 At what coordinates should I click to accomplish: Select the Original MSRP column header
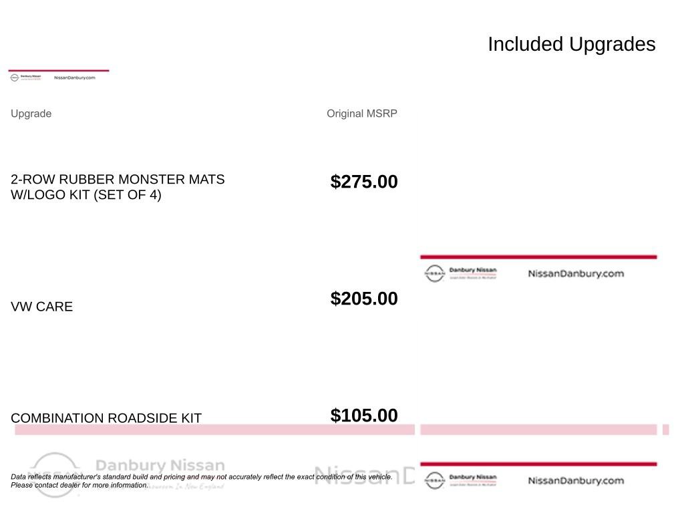(x=361, y=114)
